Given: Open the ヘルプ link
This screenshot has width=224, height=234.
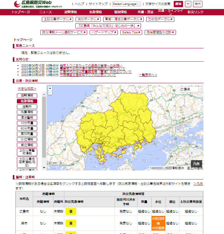Looking at the screenshot, I should pyautogui.click(x=79, y=4).
